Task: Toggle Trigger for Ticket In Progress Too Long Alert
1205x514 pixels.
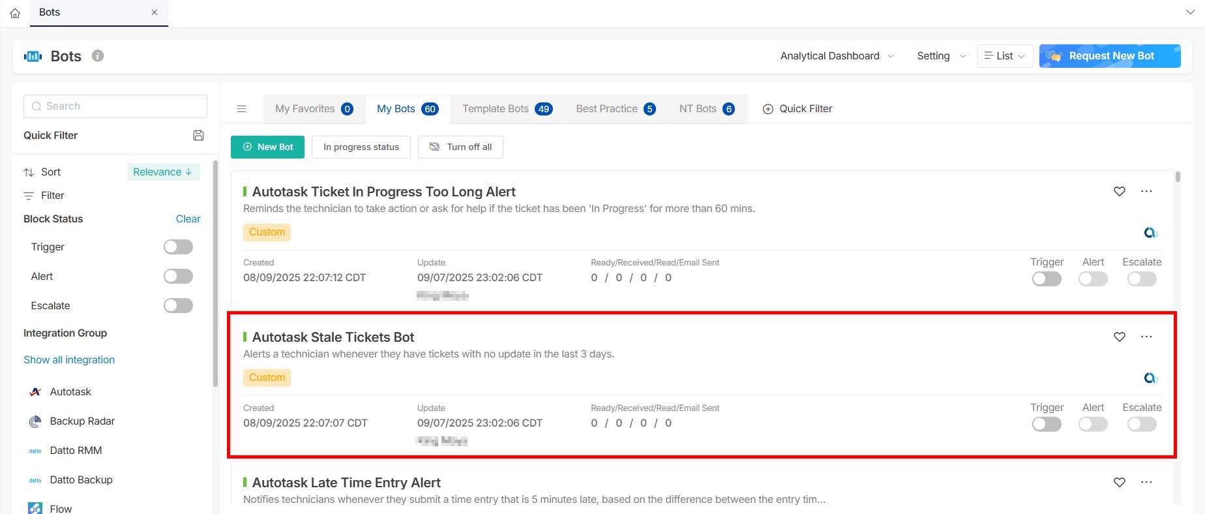Action: 1047,279
